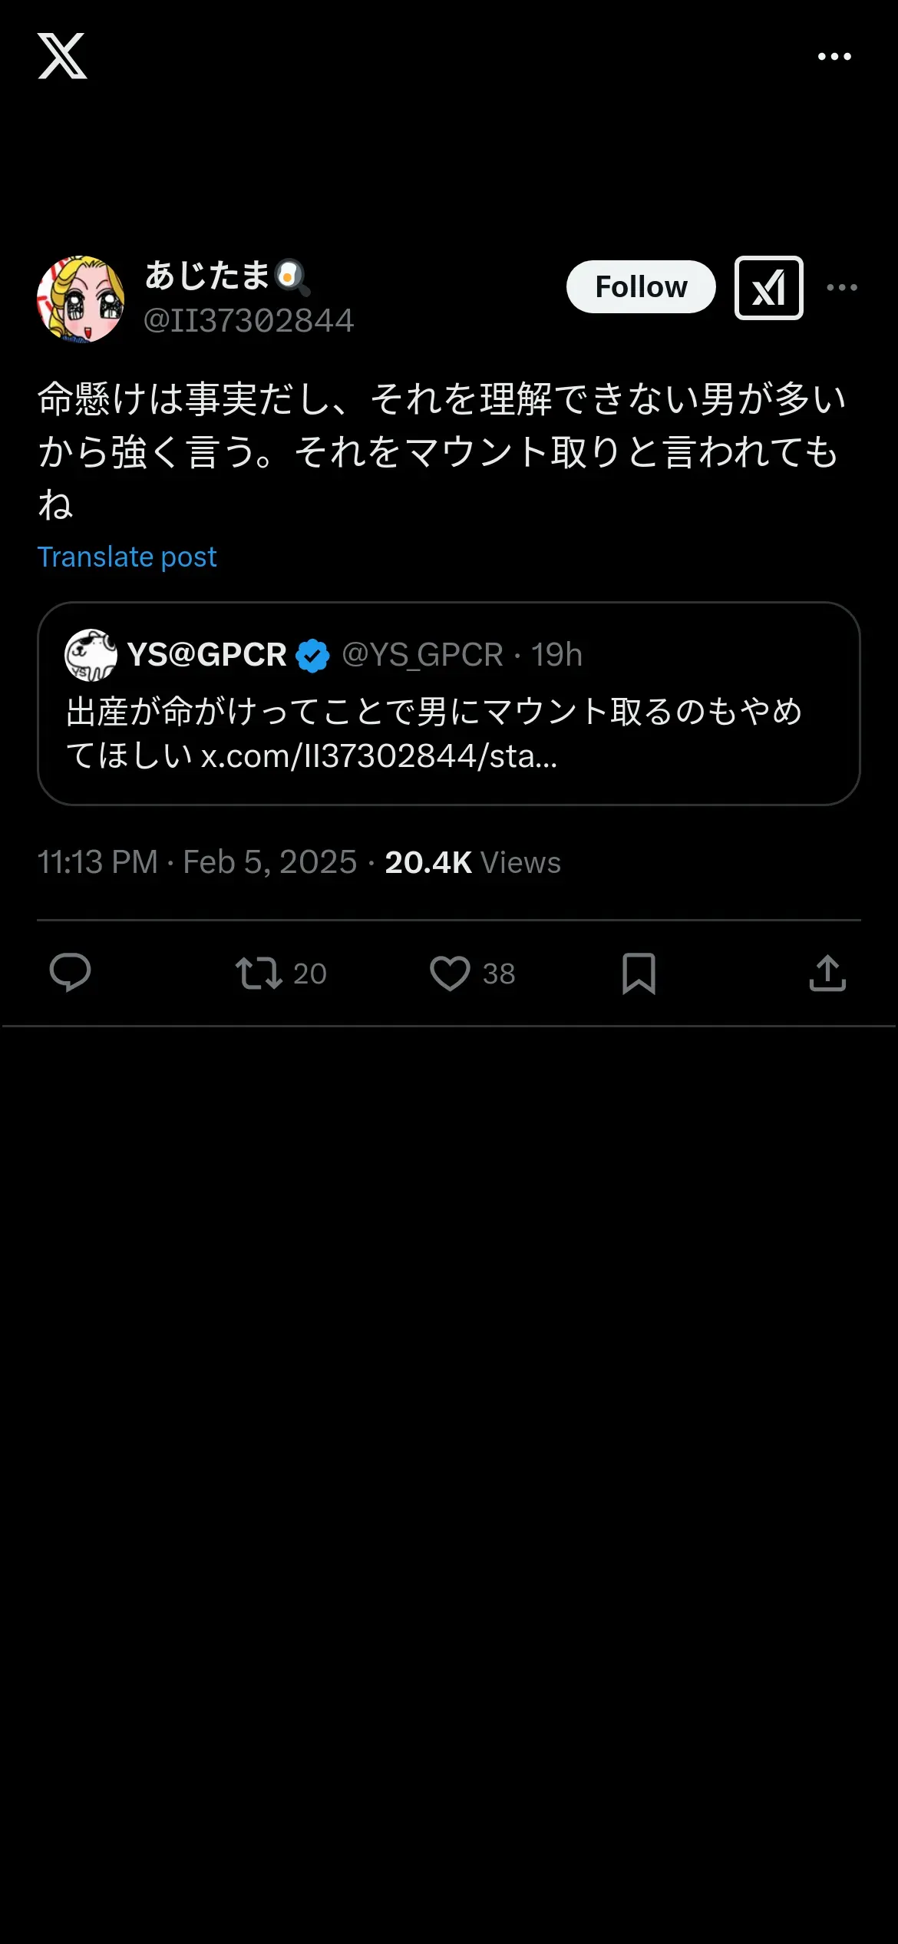
Task: Click the share upload icon
Action: [x=827, y=973]
